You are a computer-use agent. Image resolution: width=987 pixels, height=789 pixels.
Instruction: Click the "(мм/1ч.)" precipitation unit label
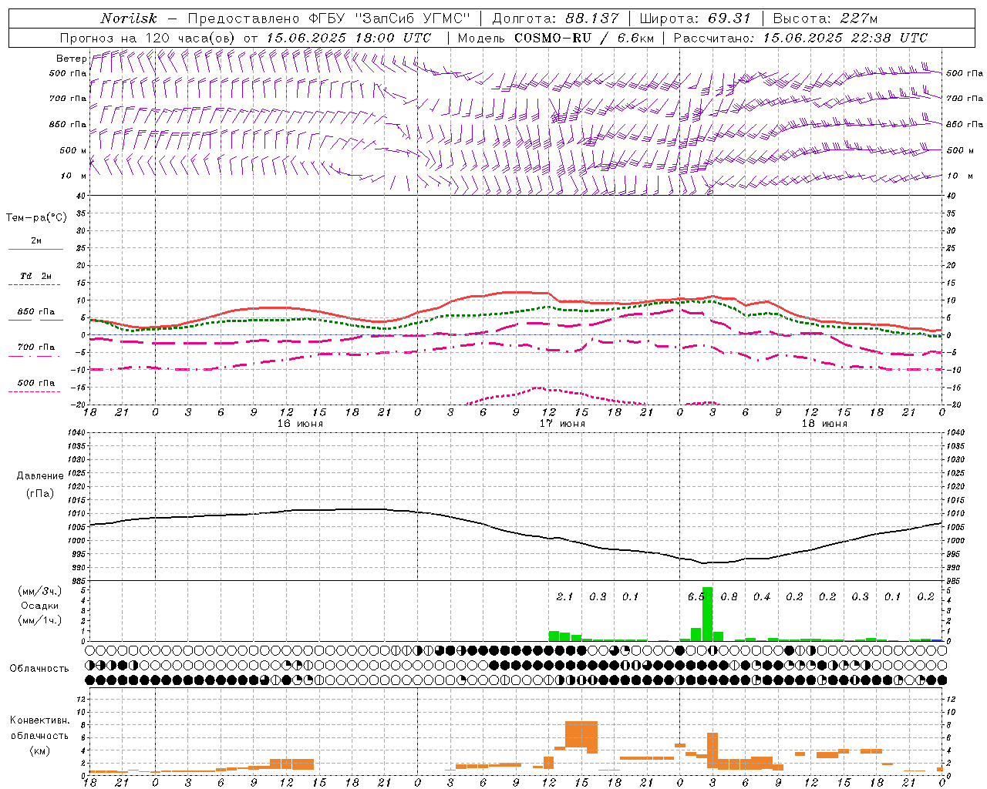[x=40, y=621]
